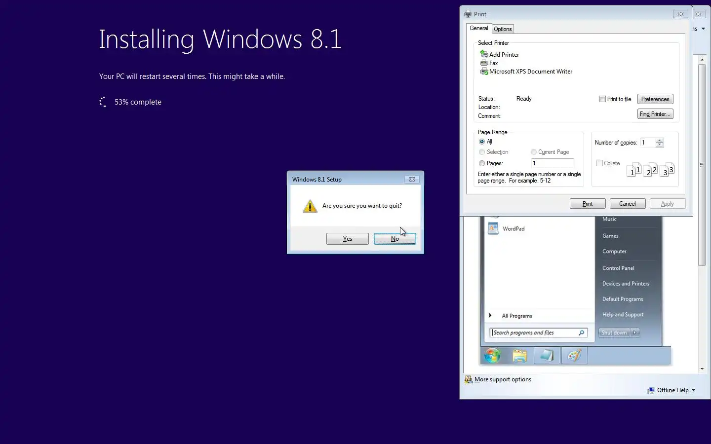Screen dimensions: 711x444
Task: Click the collate illustration pages numbered 1
Action: click(634, 170)
